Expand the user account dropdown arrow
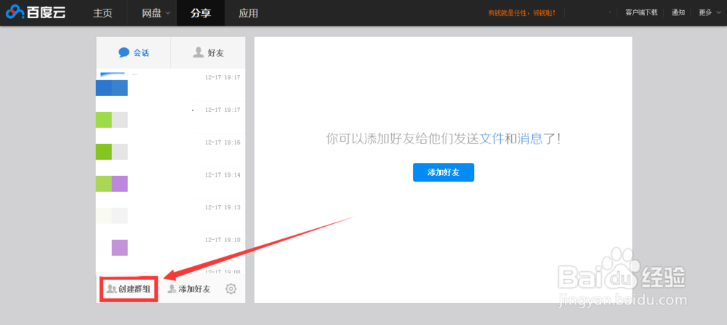727x325 pixels. pyautogui.click(x=610, y=12)
